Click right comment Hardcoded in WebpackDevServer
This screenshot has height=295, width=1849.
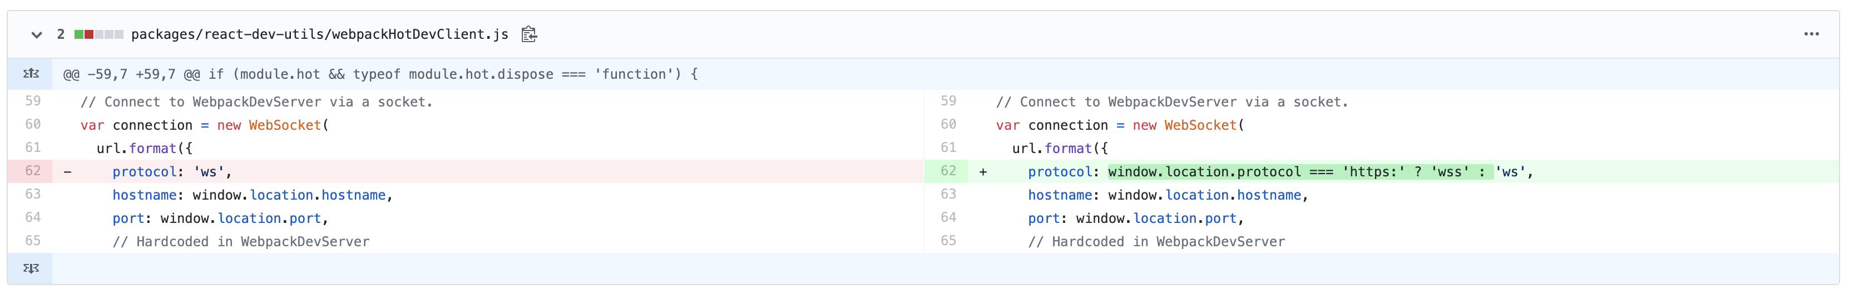pyautogui.click(x=1156, y=242)
